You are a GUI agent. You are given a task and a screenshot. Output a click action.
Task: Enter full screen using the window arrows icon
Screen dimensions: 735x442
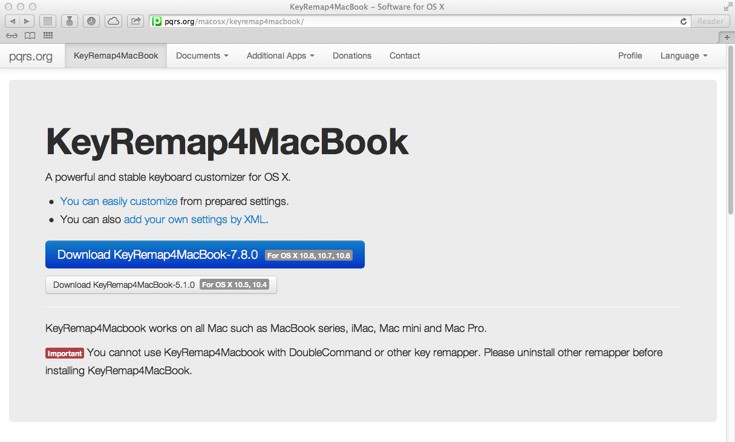tap(727, 7)
